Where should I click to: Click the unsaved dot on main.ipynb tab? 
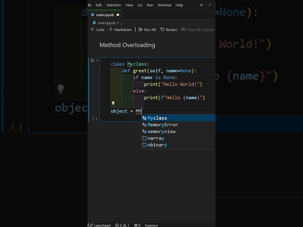coord(118,15)
